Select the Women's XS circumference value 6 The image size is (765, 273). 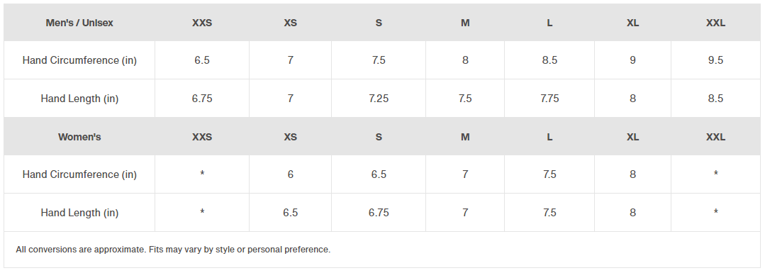point(290,175)
